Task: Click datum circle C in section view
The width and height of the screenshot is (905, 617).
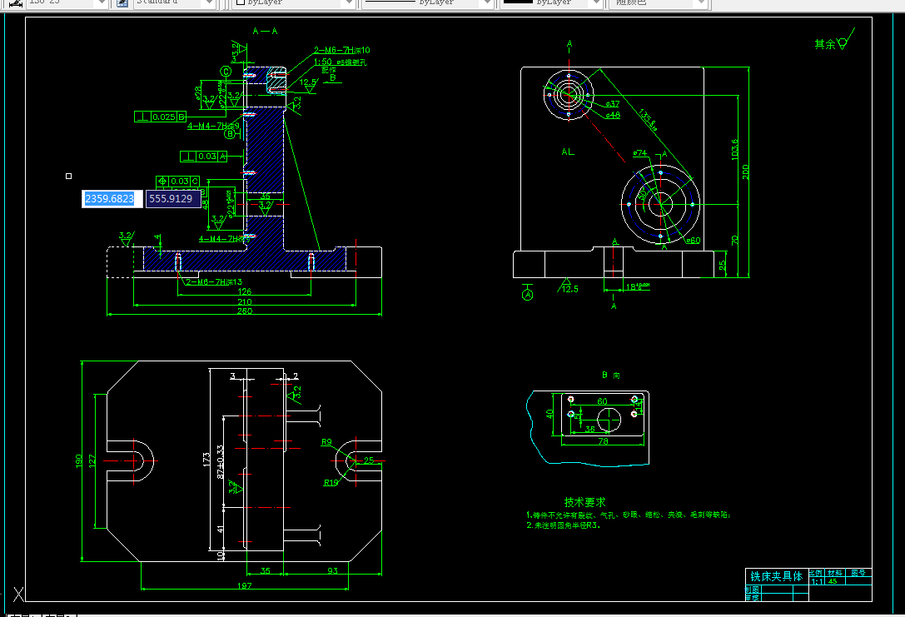Action: [226, 72]
